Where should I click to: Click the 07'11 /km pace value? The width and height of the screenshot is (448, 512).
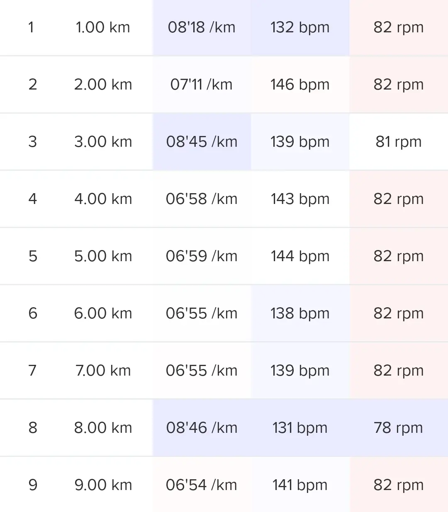(202, 85)
